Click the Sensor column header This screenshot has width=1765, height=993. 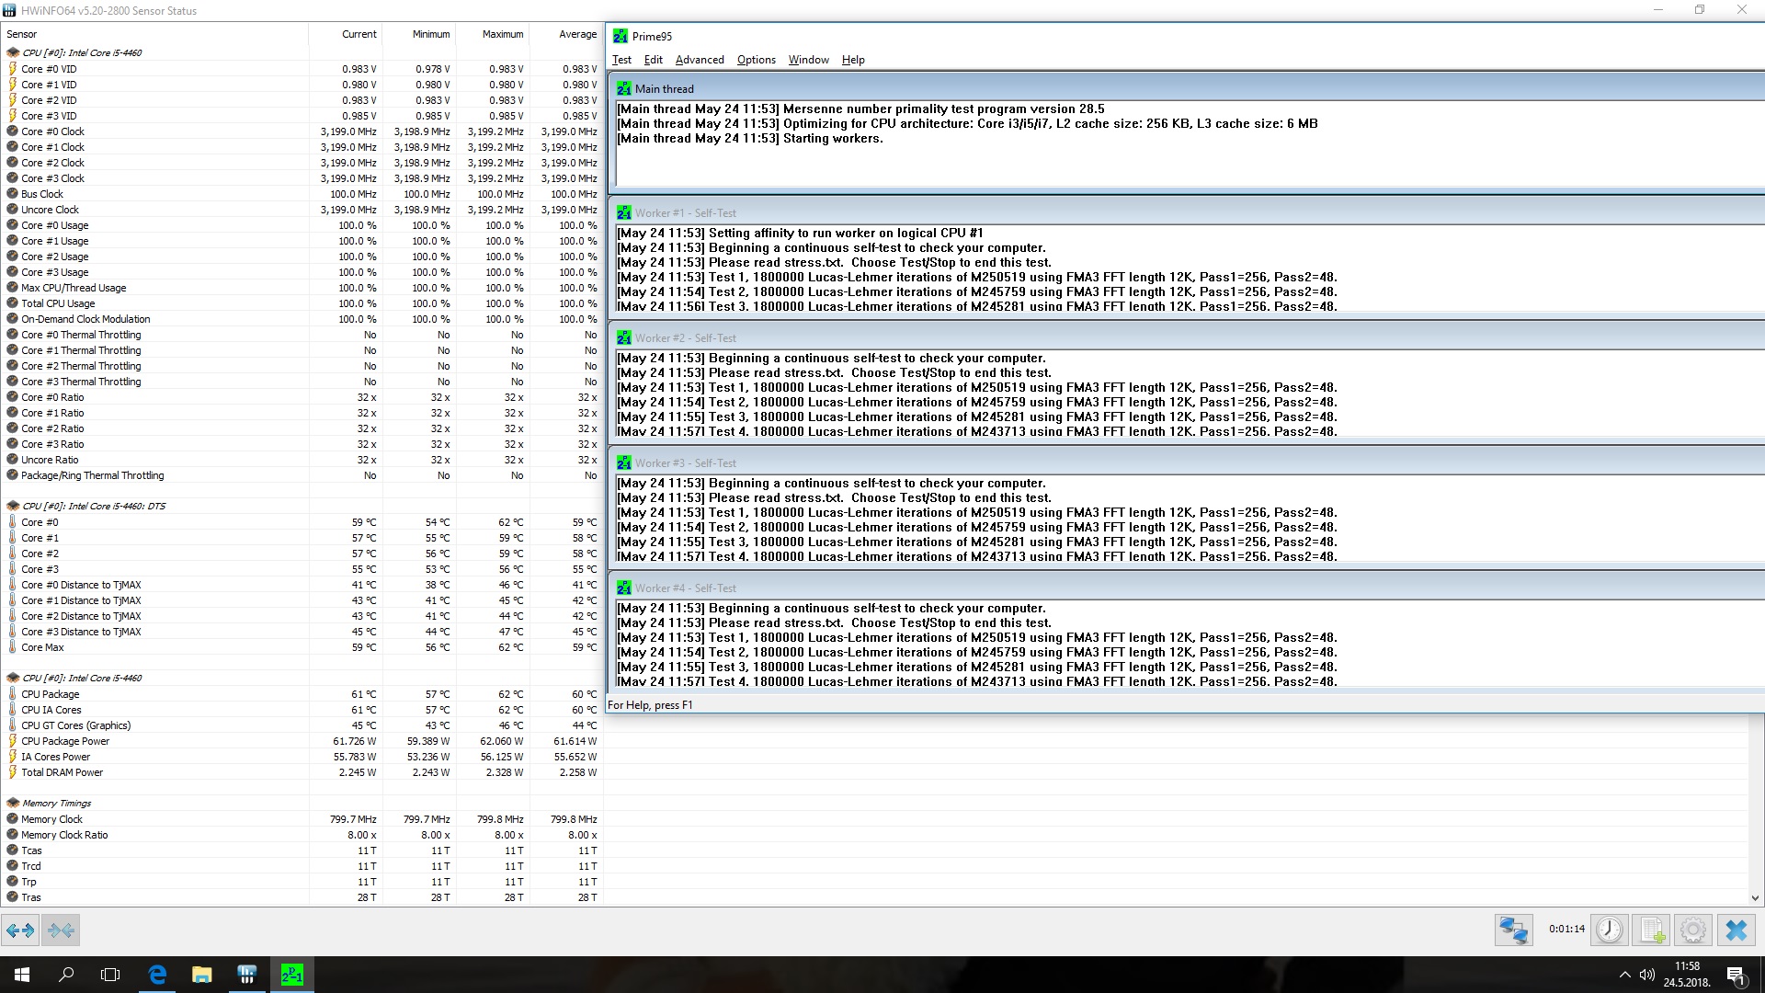click(x=154, y=34)
